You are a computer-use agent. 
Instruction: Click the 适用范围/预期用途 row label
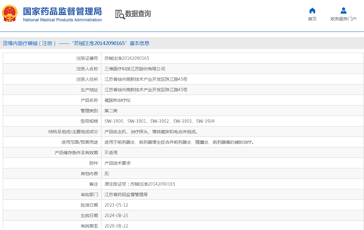tap(79, 142)
